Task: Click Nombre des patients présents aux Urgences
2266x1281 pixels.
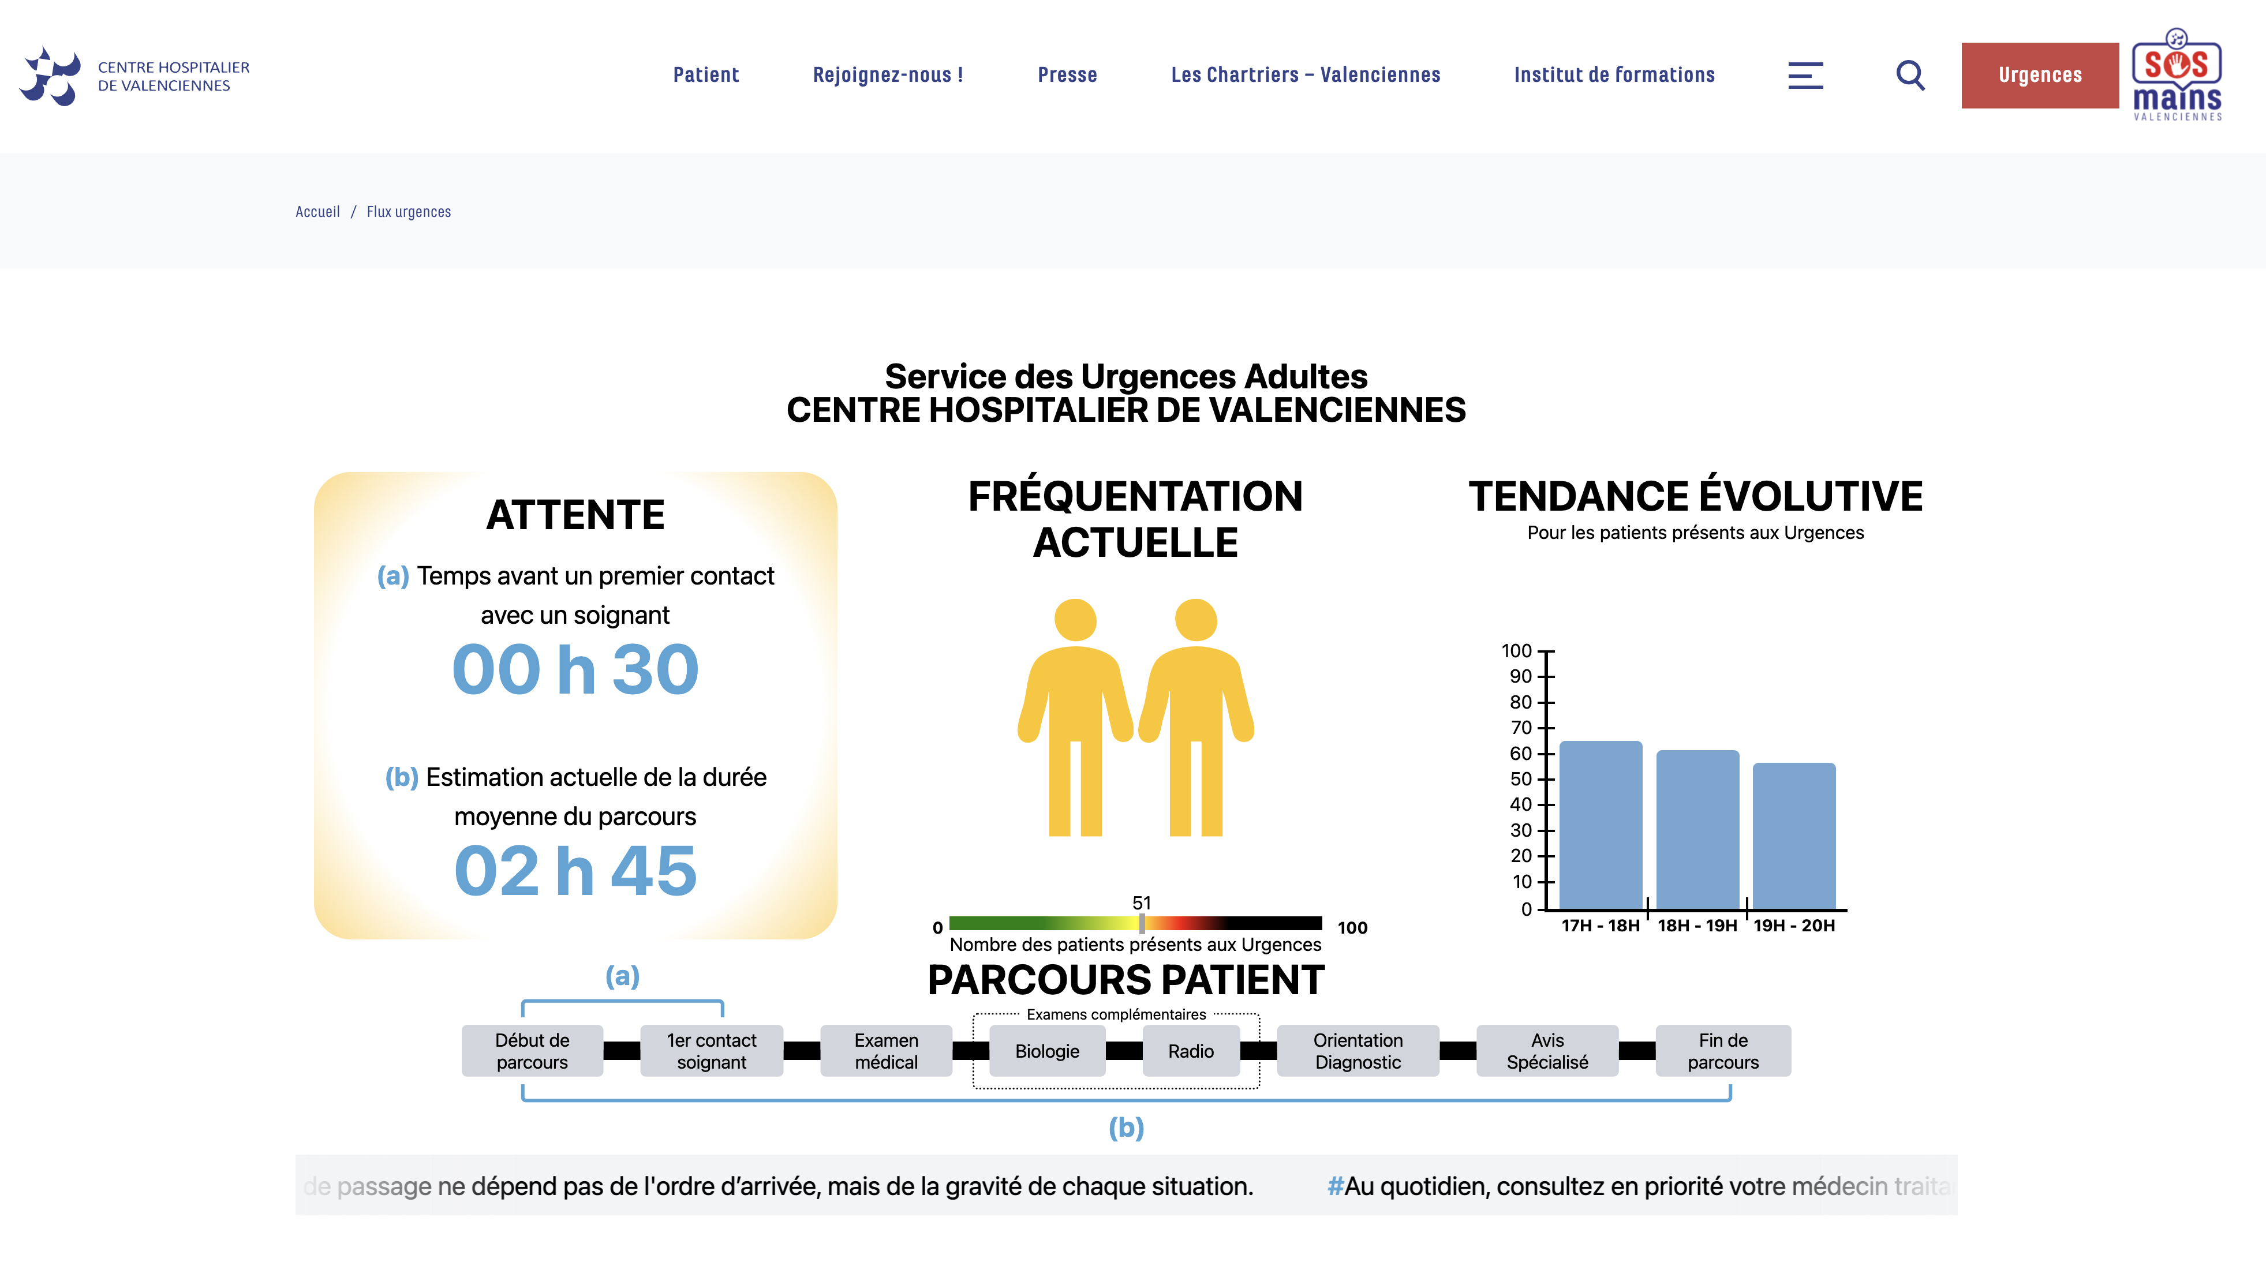Action: 1135,944
